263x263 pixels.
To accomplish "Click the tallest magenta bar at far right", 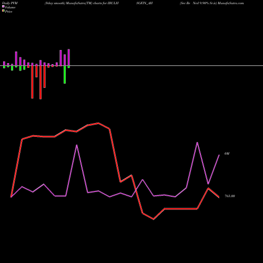I will coord(69,57).
